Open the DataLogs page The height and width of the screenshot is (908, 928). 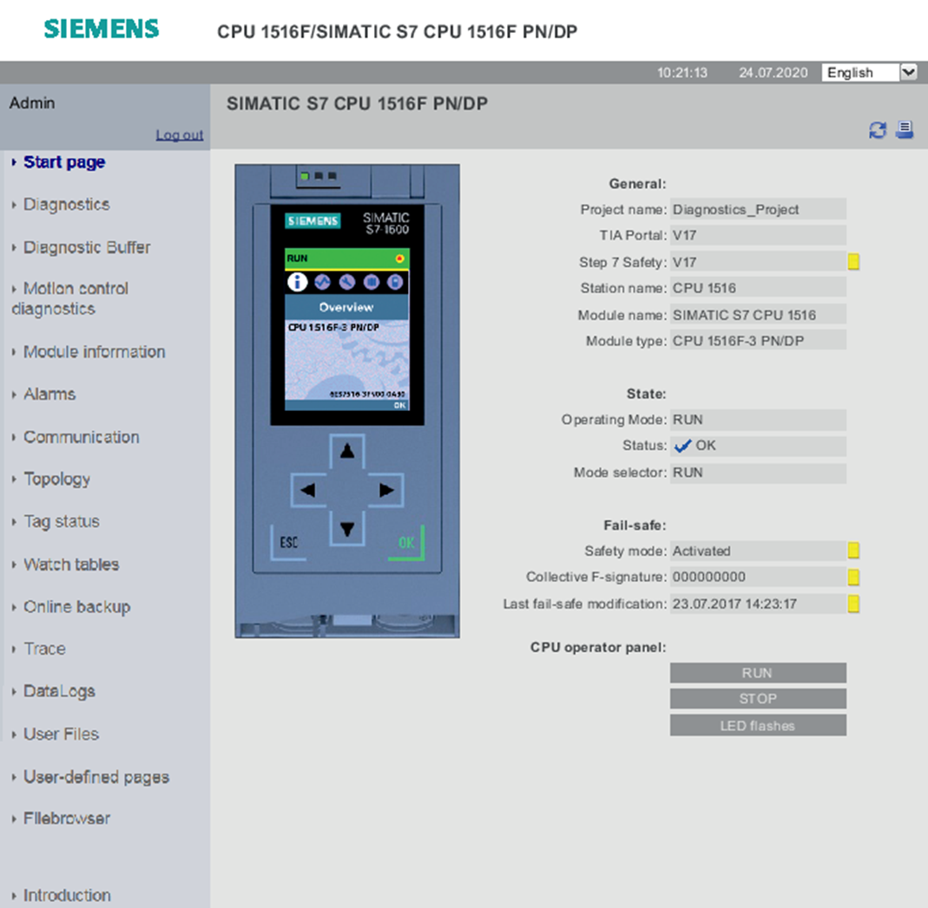(x=59, y=691)
